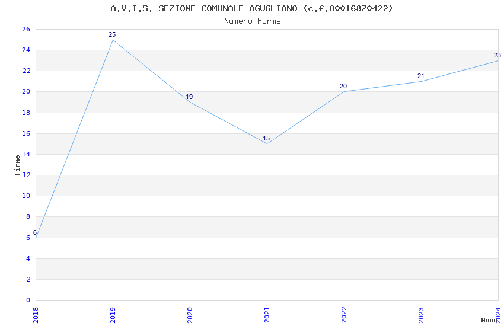Click the 2019 data point labeled 25

113,40
